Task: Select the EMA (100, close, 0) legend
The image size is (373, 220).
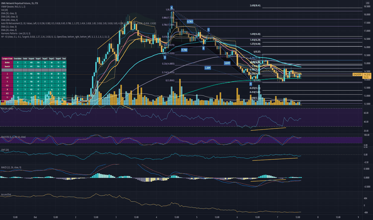Action: click(9, 17)
